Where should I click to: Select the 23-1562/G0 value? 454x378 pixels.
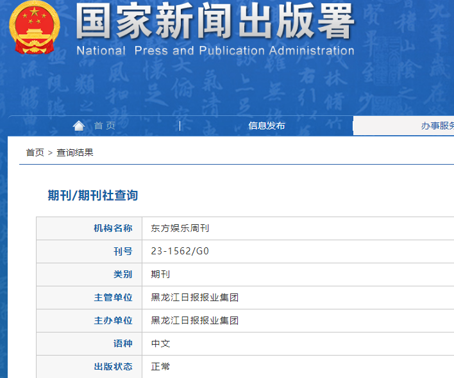[x=180, y=251]
